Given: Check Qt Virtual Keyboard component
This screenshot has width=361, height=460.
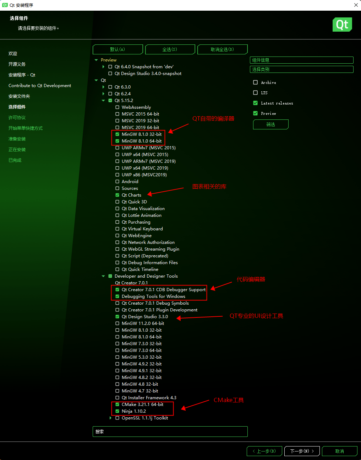Looking at the screenshot, I should (117, 229).
